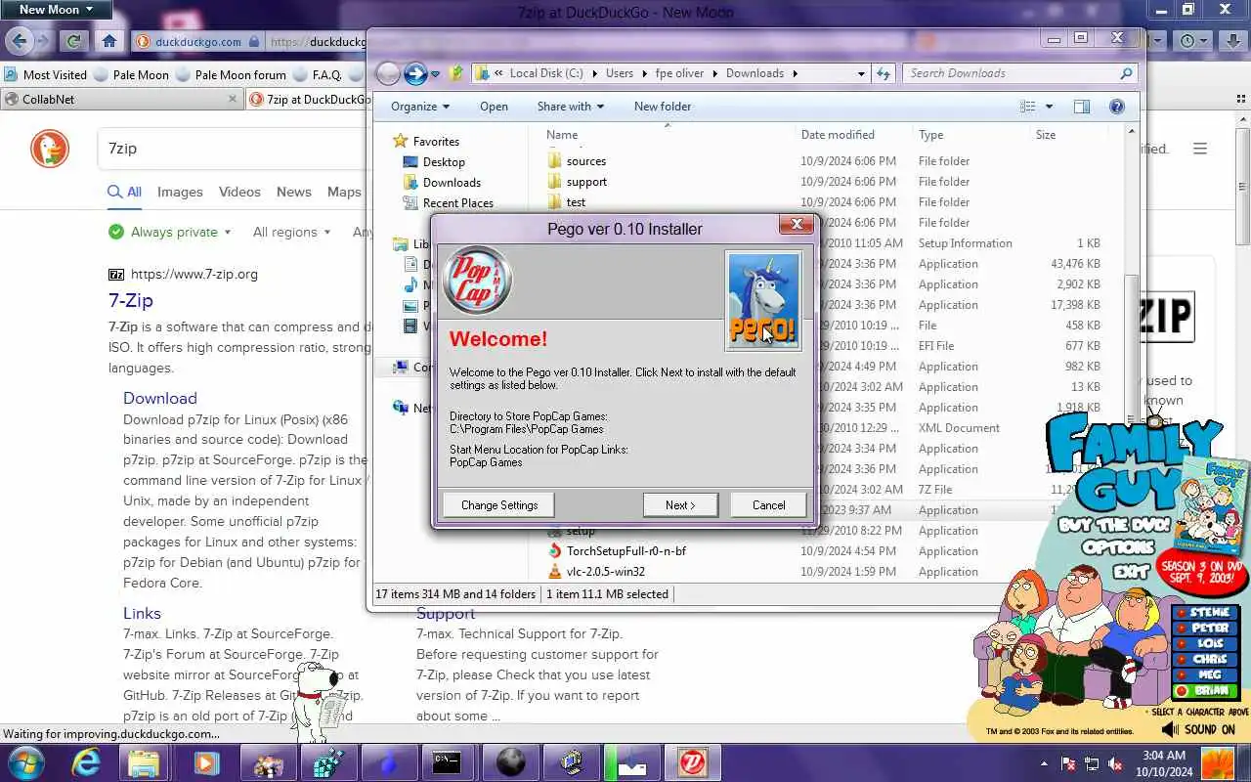Select Desktop under Favorites
The height and width of the screenshot is (782, 1251).
444,162
